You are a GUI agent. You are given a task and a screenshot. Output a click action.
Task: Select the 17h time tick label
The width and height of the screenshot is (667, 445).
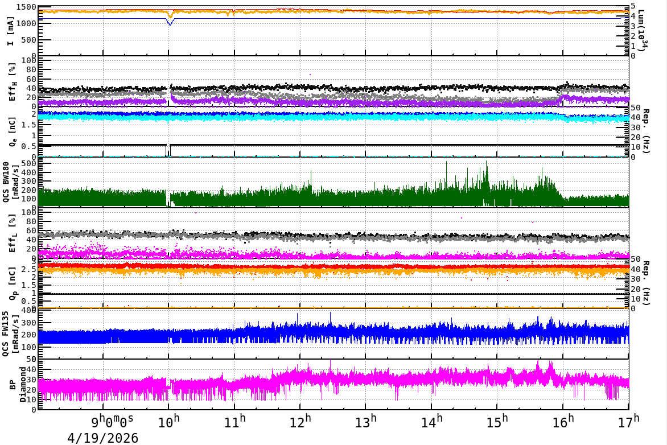(629, 421)
